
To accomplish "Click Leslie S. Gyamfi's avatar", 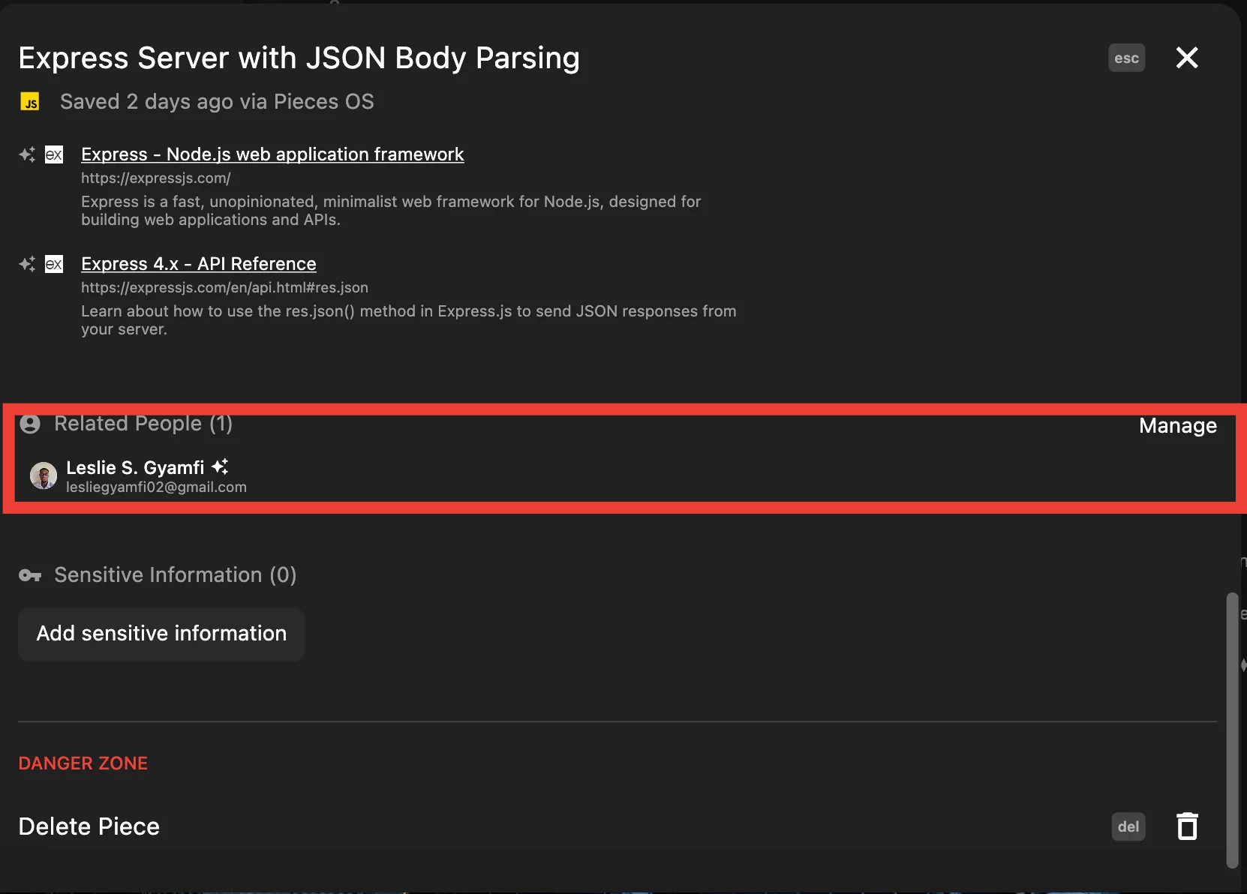I will point(44,475).
